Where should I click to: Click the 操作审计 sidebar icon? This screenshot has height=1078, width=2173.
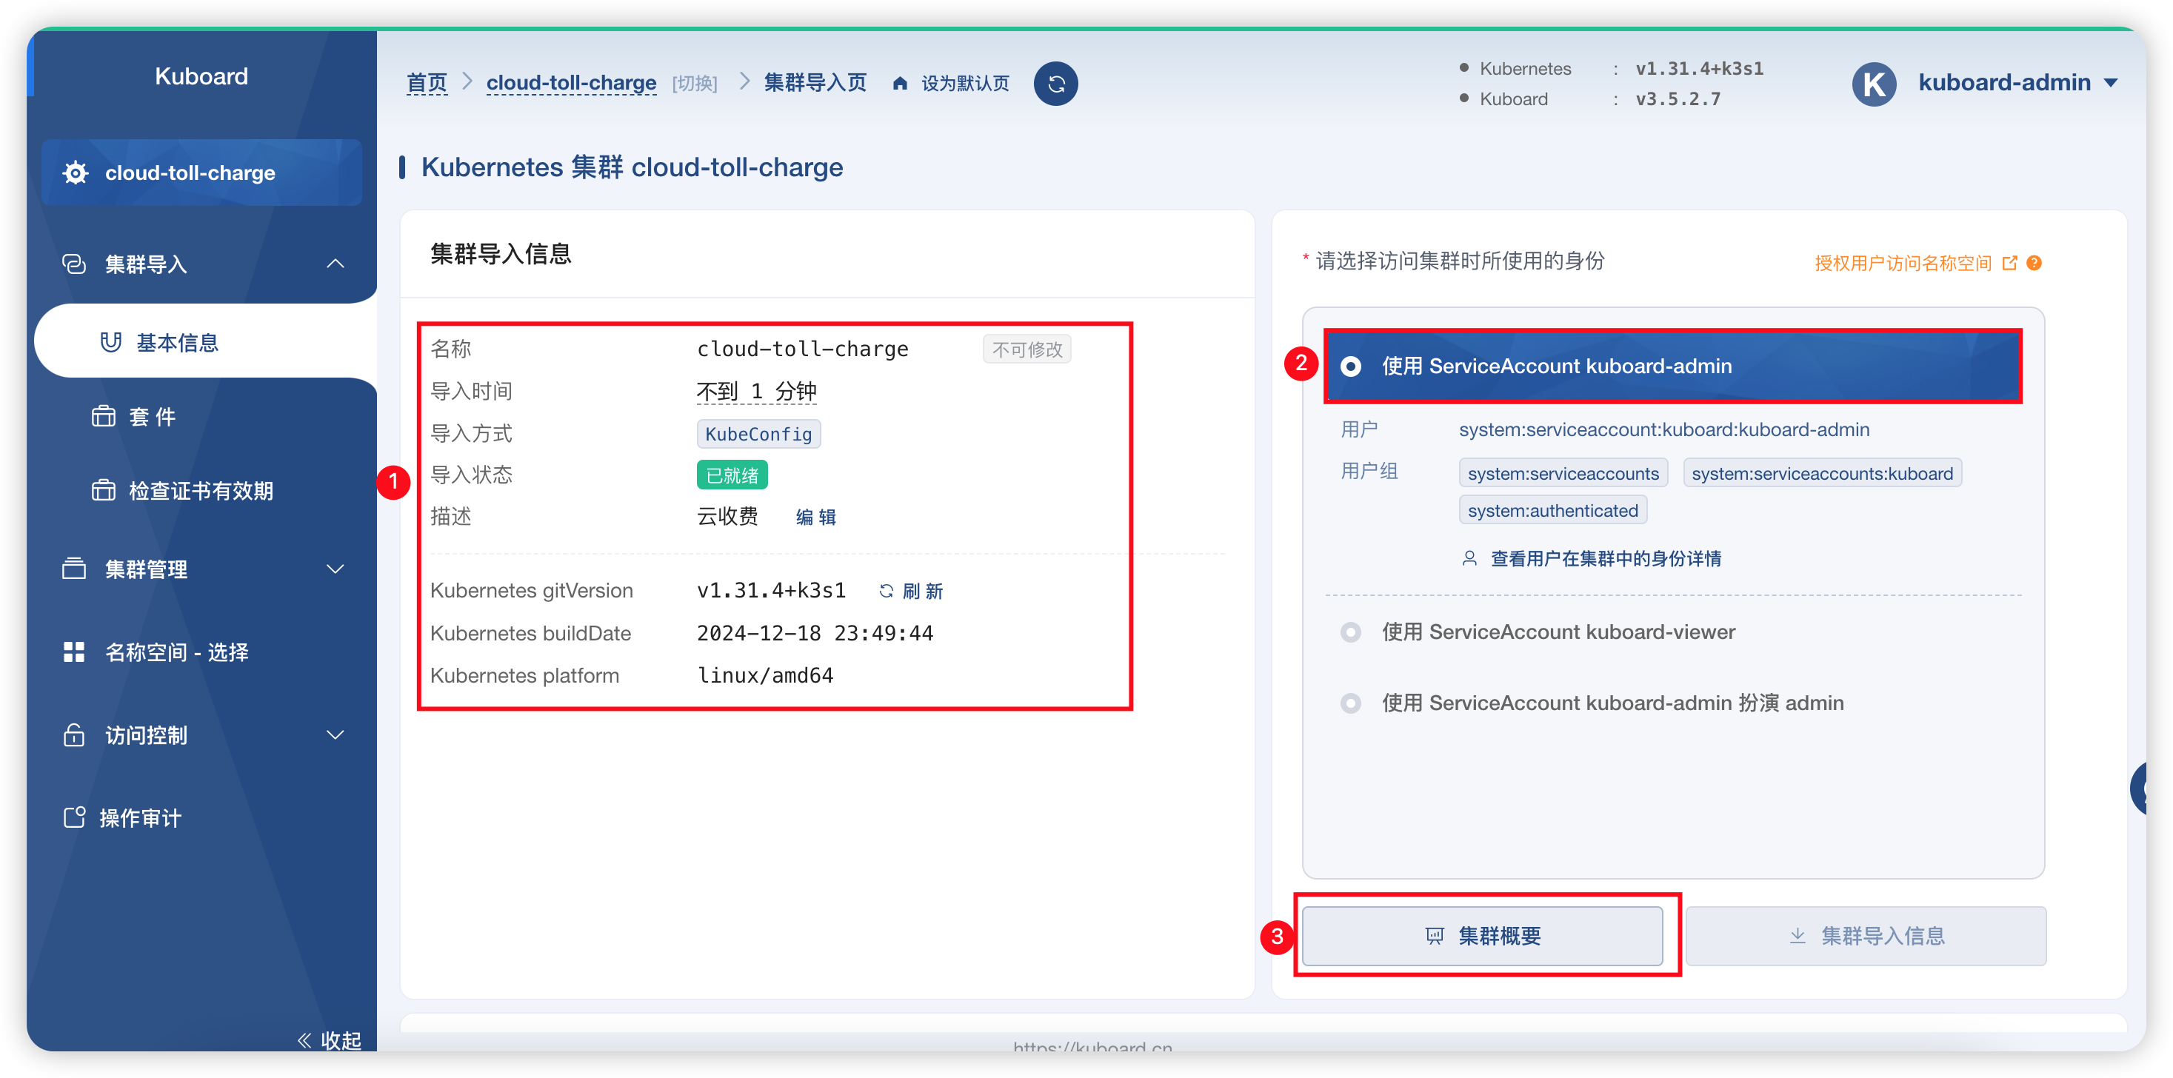click(74, 817)
